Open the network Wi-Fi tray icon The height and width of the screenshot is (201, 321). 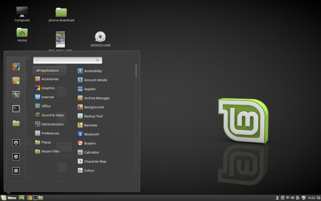pos(287,198)
